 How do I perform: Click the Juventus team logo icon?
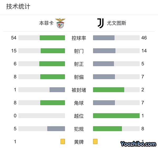point(100,23)
